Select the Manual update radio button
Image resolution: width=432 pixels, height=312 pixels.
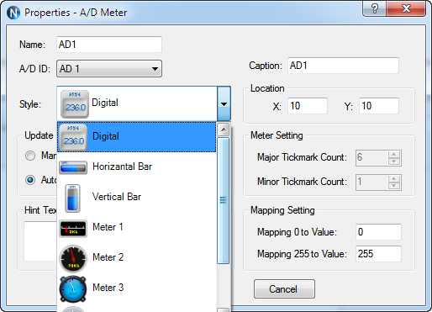click(30, 156)
